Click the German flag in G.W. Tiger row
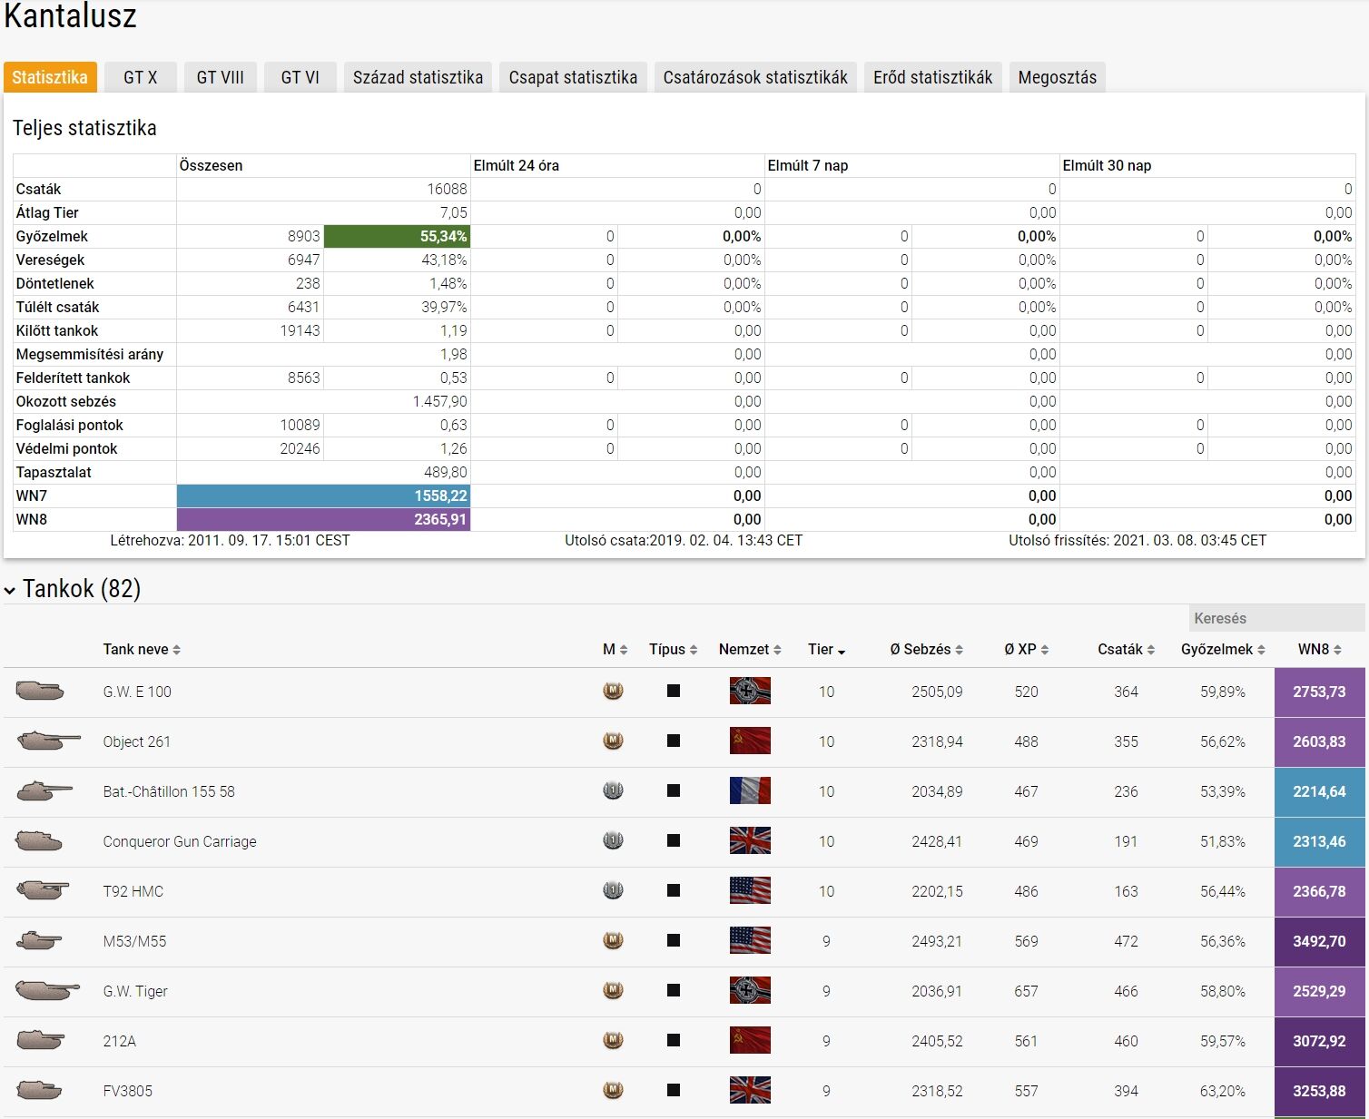This screenshot has width=1369, height=1119. (x=750, y=991)
